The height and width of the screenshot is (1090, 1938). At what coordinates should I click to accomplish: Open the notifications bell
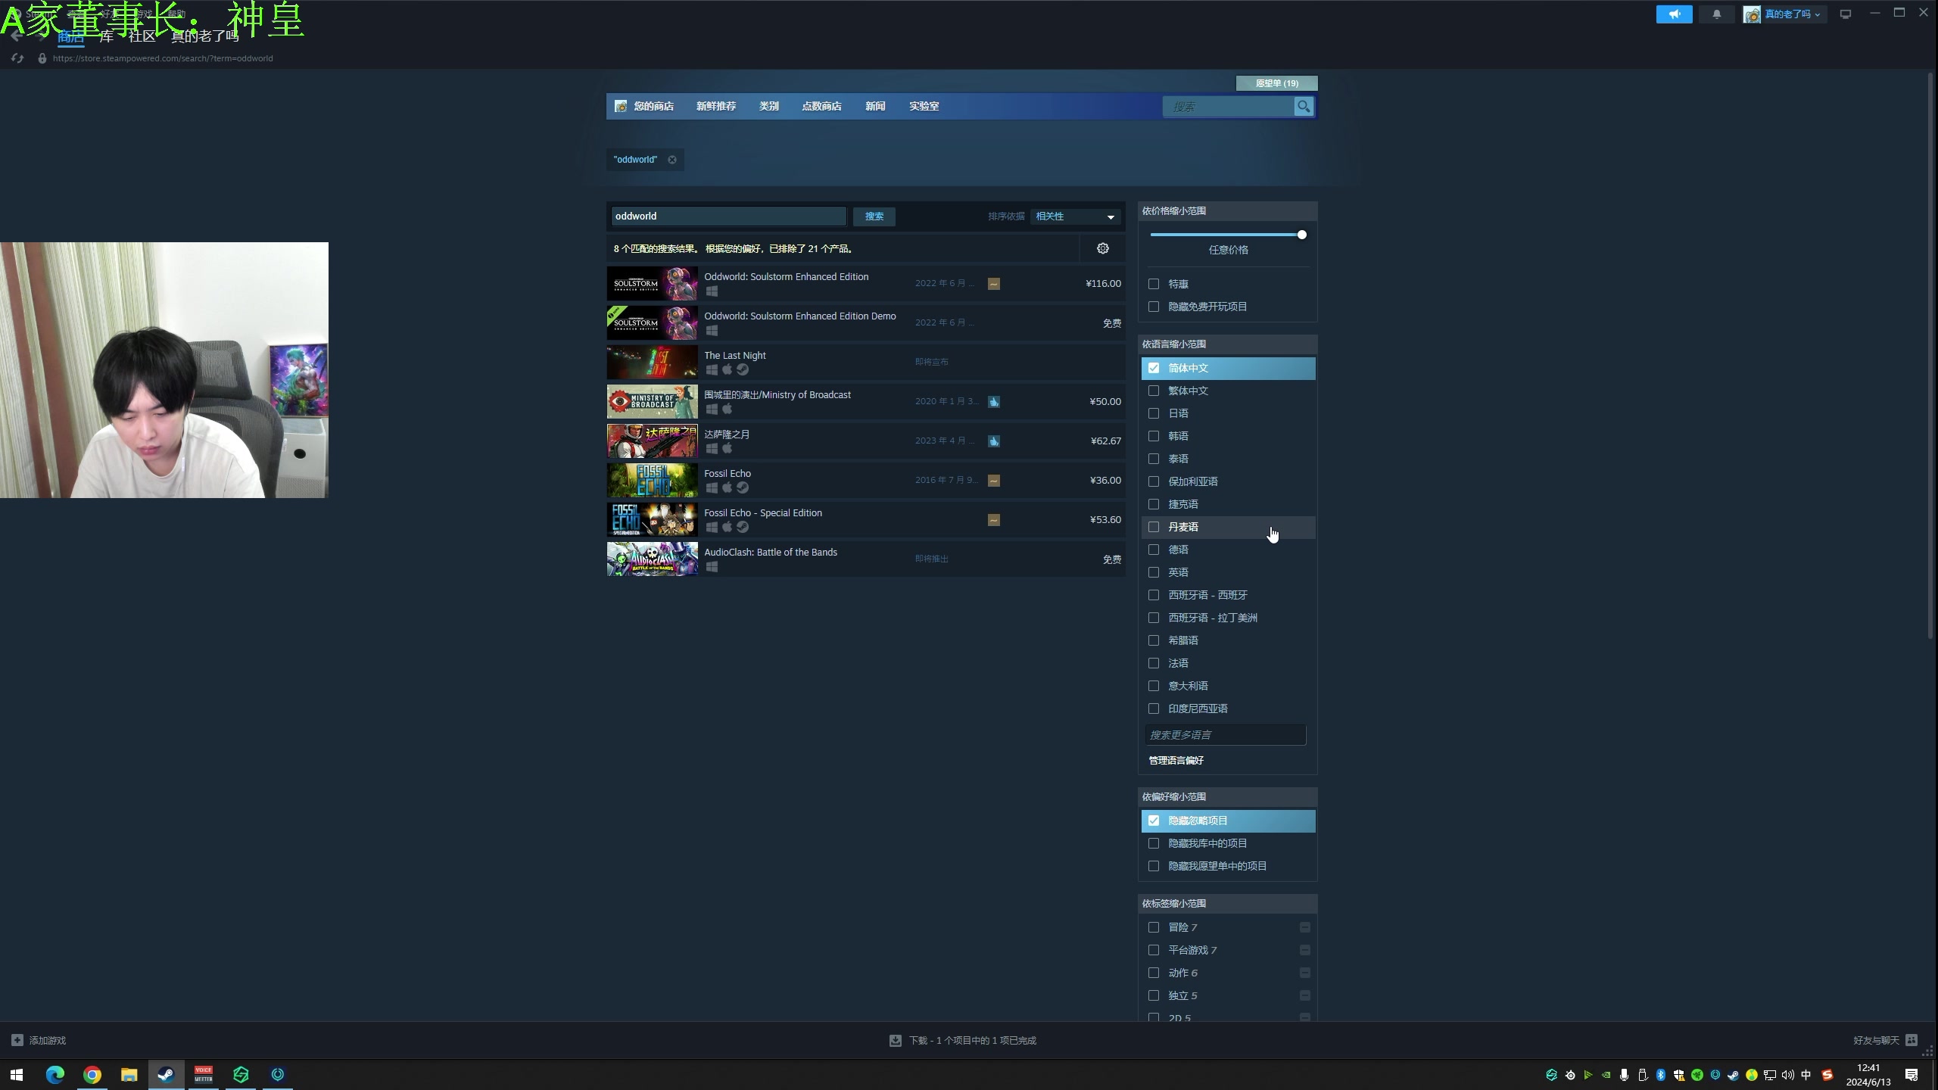(x=1716, y=14)
